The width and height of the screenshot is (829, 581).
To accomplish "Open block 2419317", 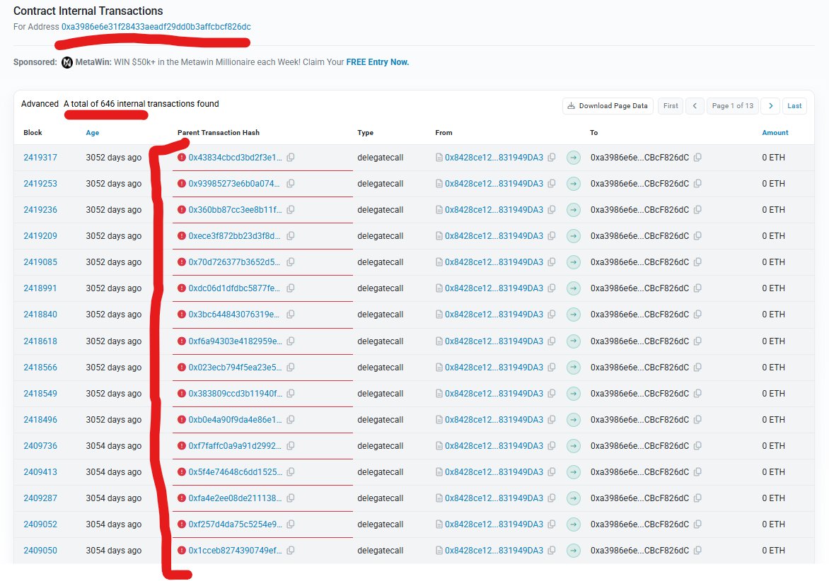I will coord(40,158).
